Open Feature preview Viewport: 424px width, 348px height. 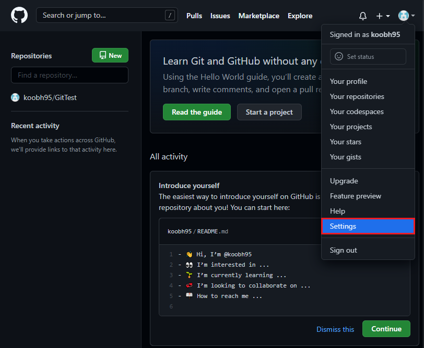click(368, 196)
